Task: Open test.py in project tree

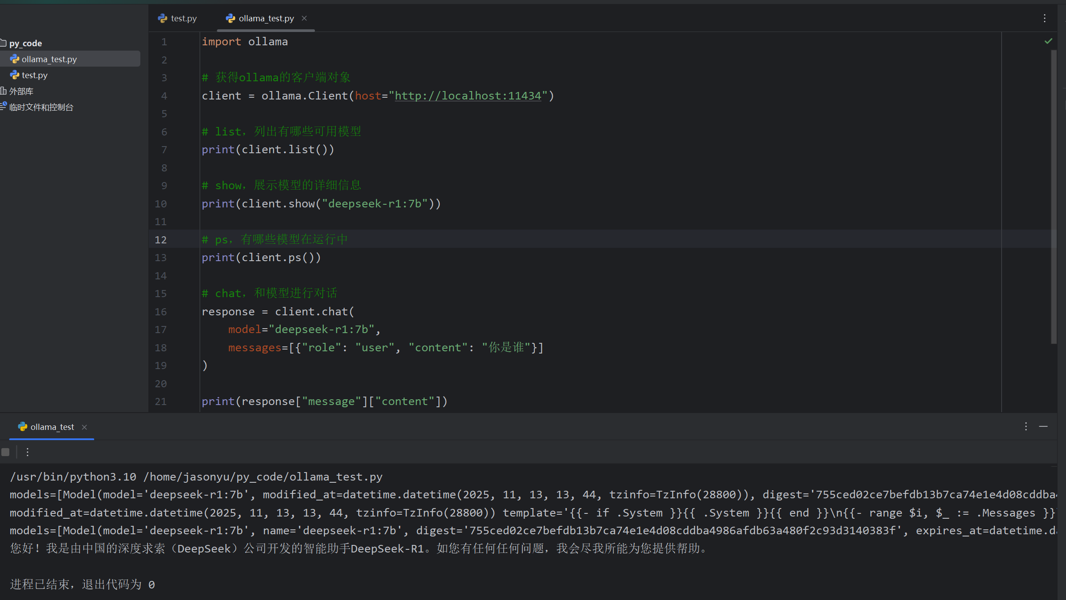Action: (34, 75)
